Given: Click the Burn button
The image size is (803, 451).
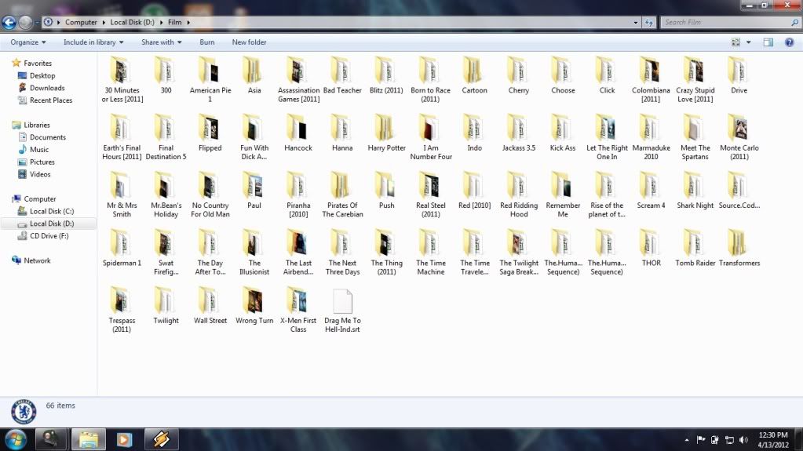Looking at the screenshot, I should click(207, 42).
